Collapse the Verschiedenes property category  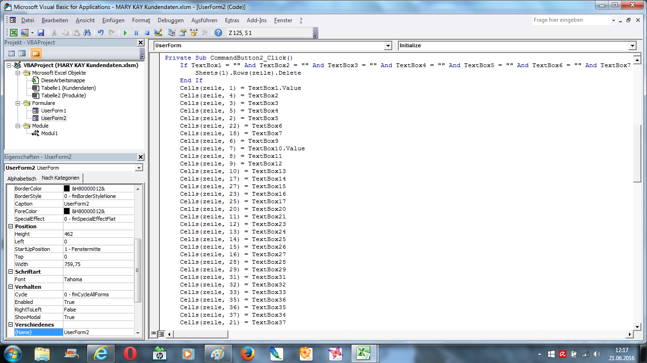tap(11, 325)
